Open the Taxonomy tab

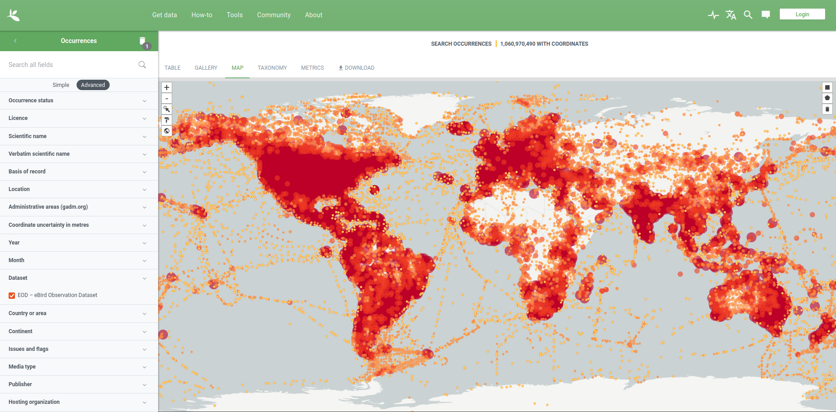[272, 68]
